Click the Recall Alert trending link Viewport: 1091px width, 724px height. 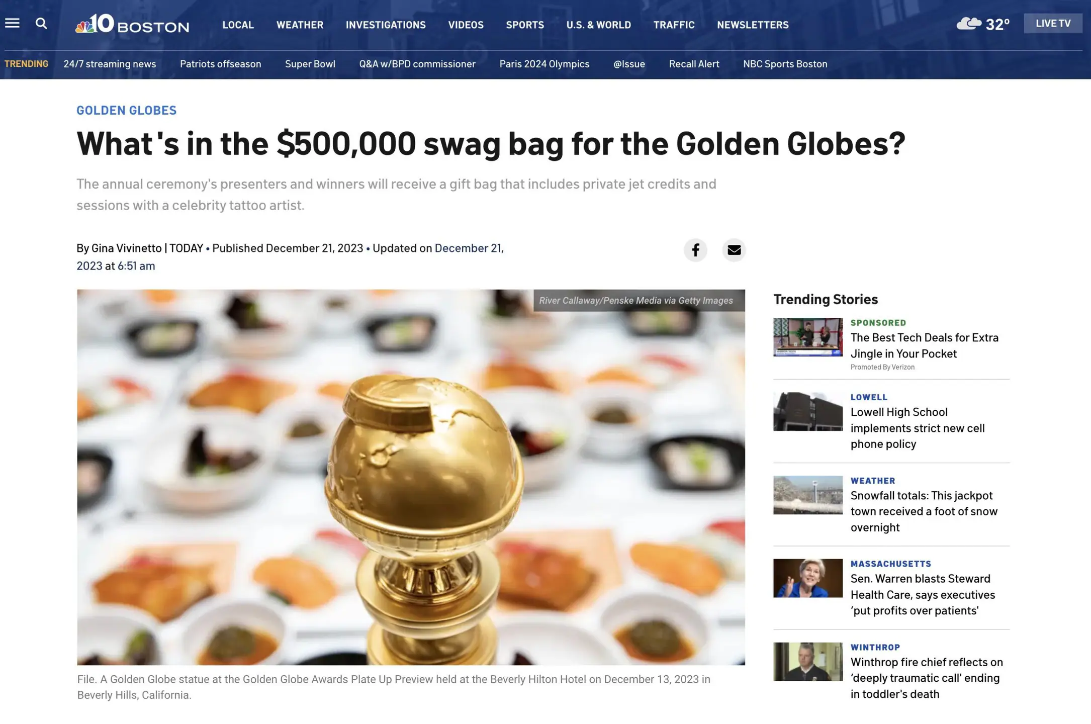click(694, 64)
